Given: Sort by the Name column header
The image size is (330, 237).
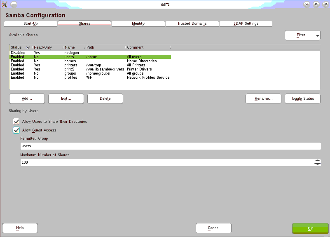Looking at the screenshot, I should (74, 47).
